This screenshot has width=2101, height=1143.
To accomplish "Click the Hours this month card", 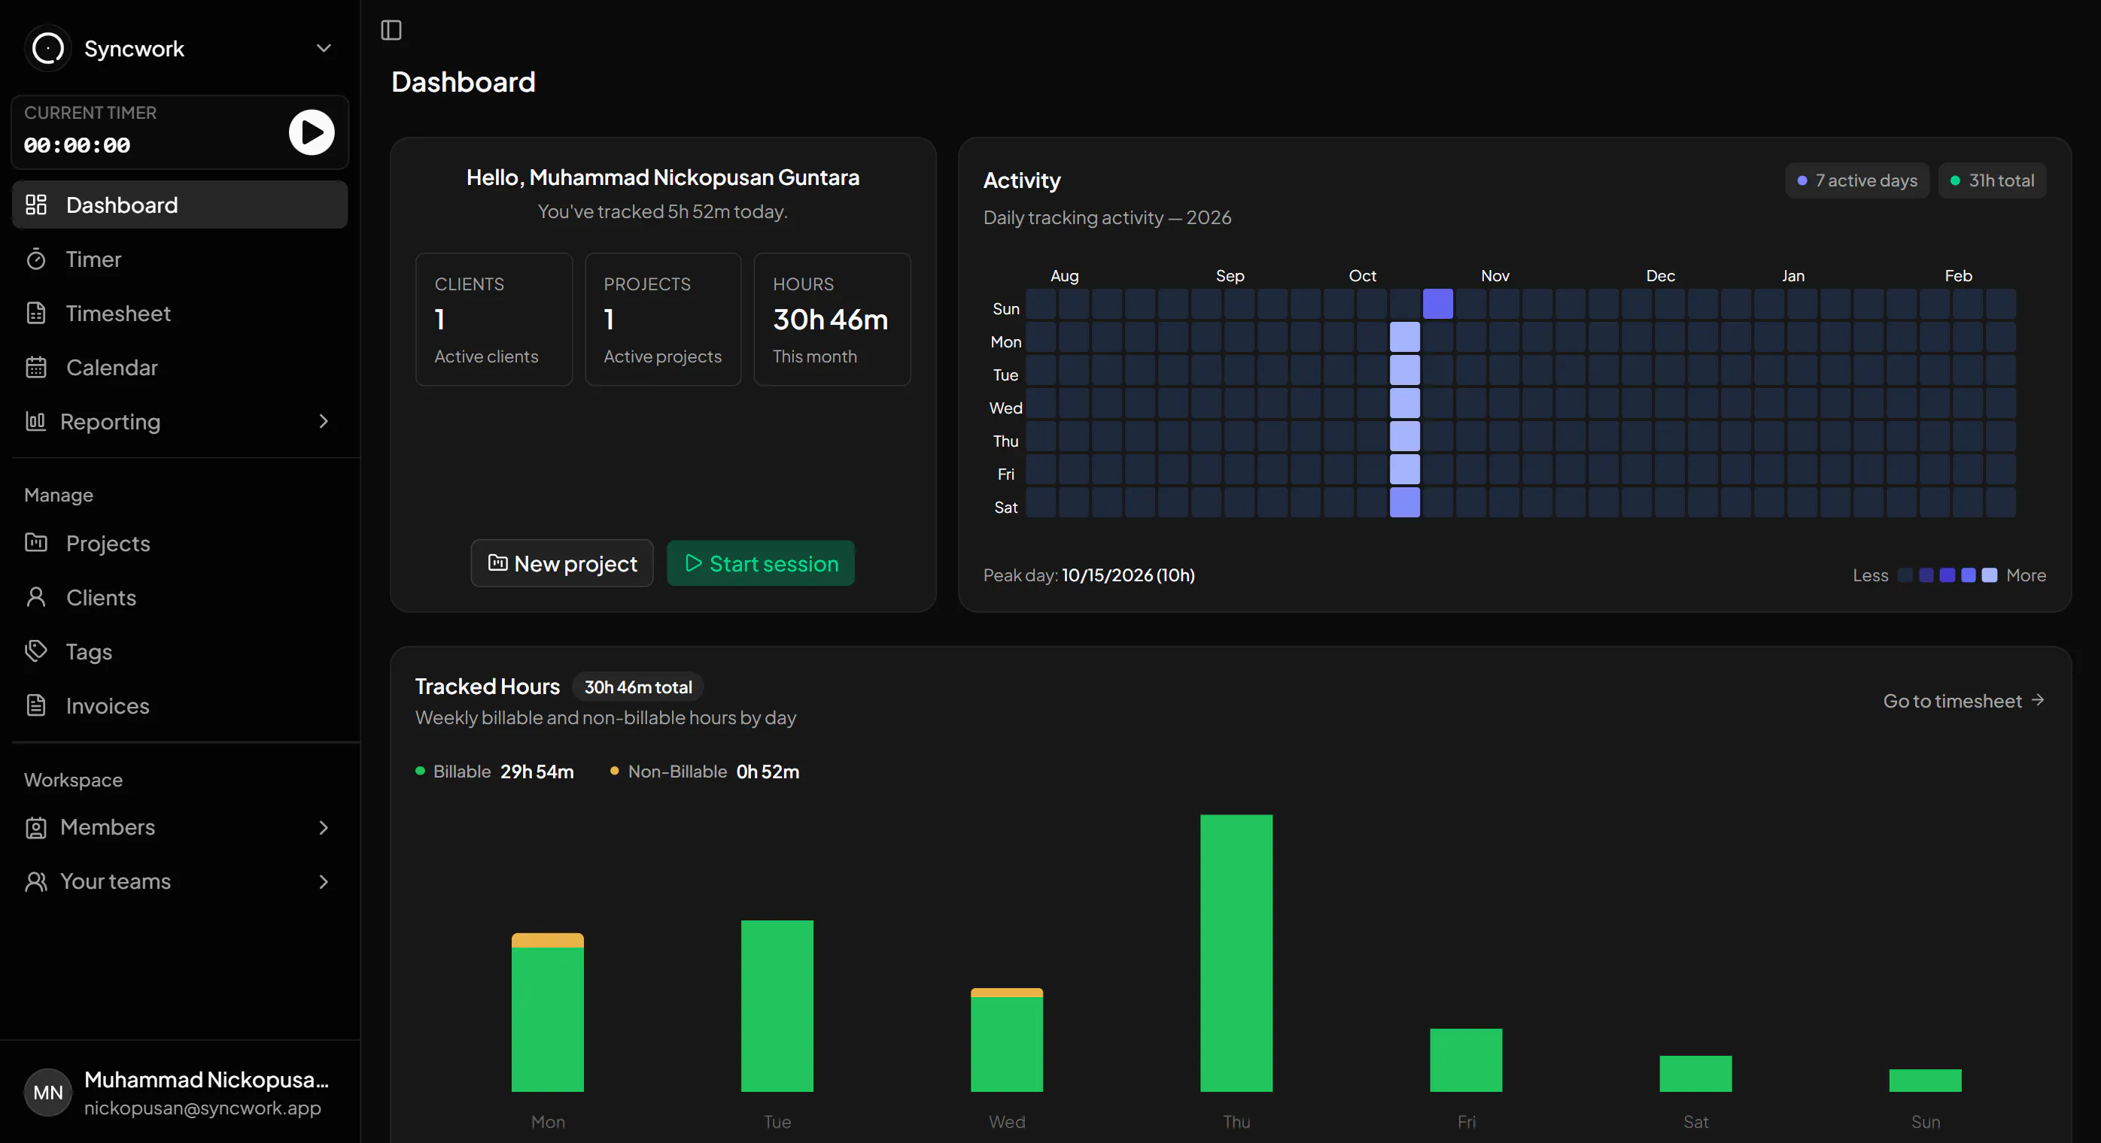I will (832, 319).
